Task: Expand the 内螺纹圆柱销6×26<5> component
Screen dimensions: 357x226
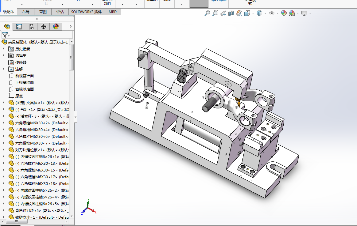Action: (x=3, y=204)
